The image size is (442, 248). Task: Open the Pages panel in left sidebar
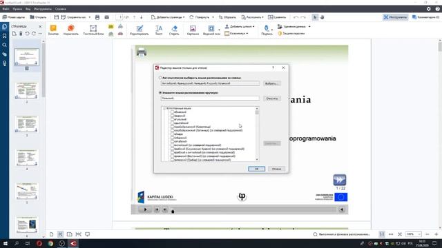pos(5,27)
